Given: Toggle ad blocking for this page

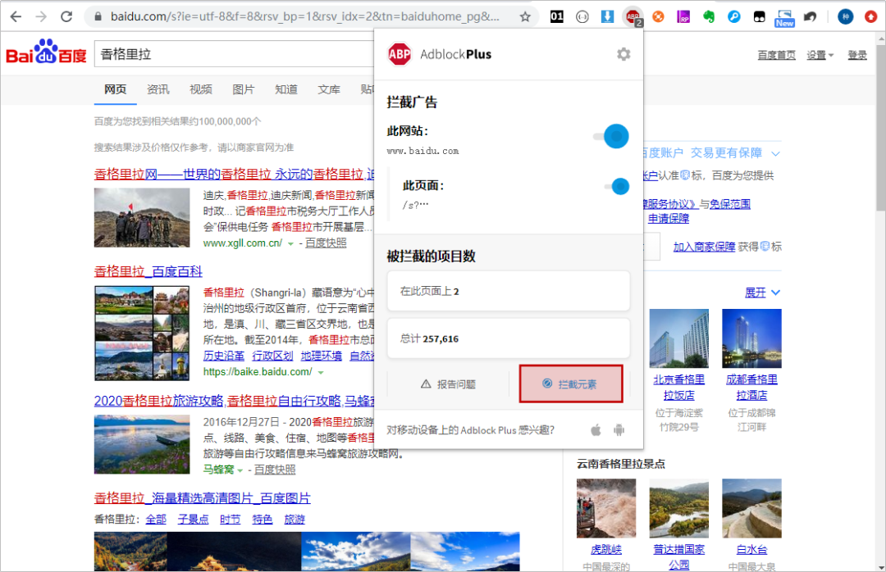Looking at the screenshot, I should tap(617, 186).
